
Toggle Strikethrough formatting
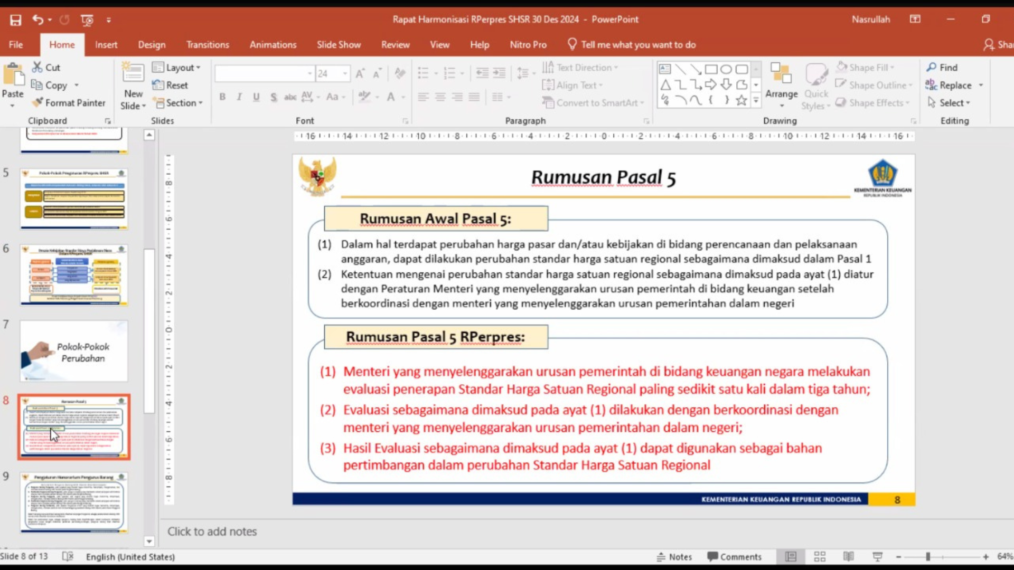[290, 97]
